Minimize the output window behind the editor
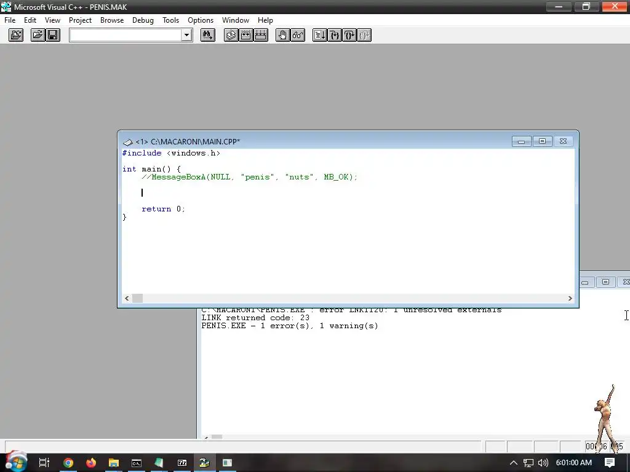630x472 pixels. point(585,282)
